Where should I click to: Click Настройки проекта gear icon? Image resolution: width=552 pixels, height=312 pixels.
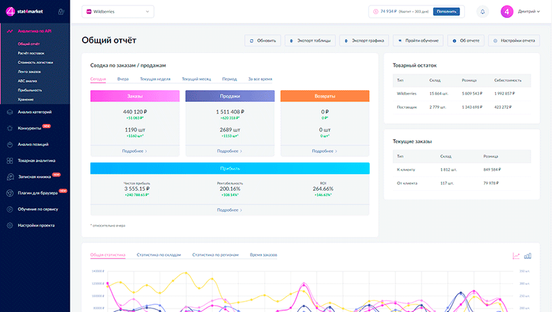tap(10, 225)
